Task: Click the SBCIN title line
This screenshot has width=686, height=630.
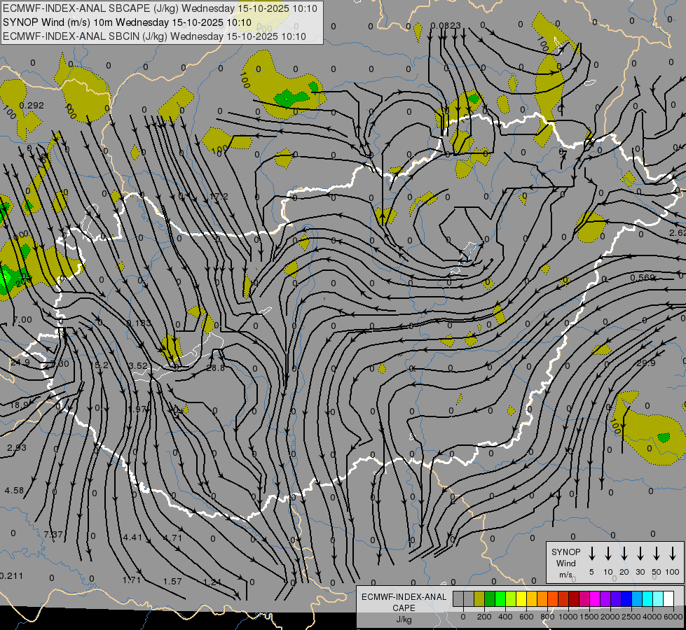Action: click(x=154, y=36)
